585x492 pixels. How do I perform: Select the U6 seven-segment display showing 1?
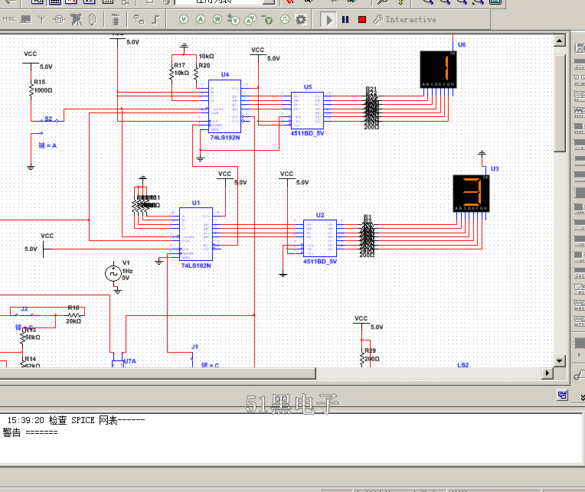438,70
